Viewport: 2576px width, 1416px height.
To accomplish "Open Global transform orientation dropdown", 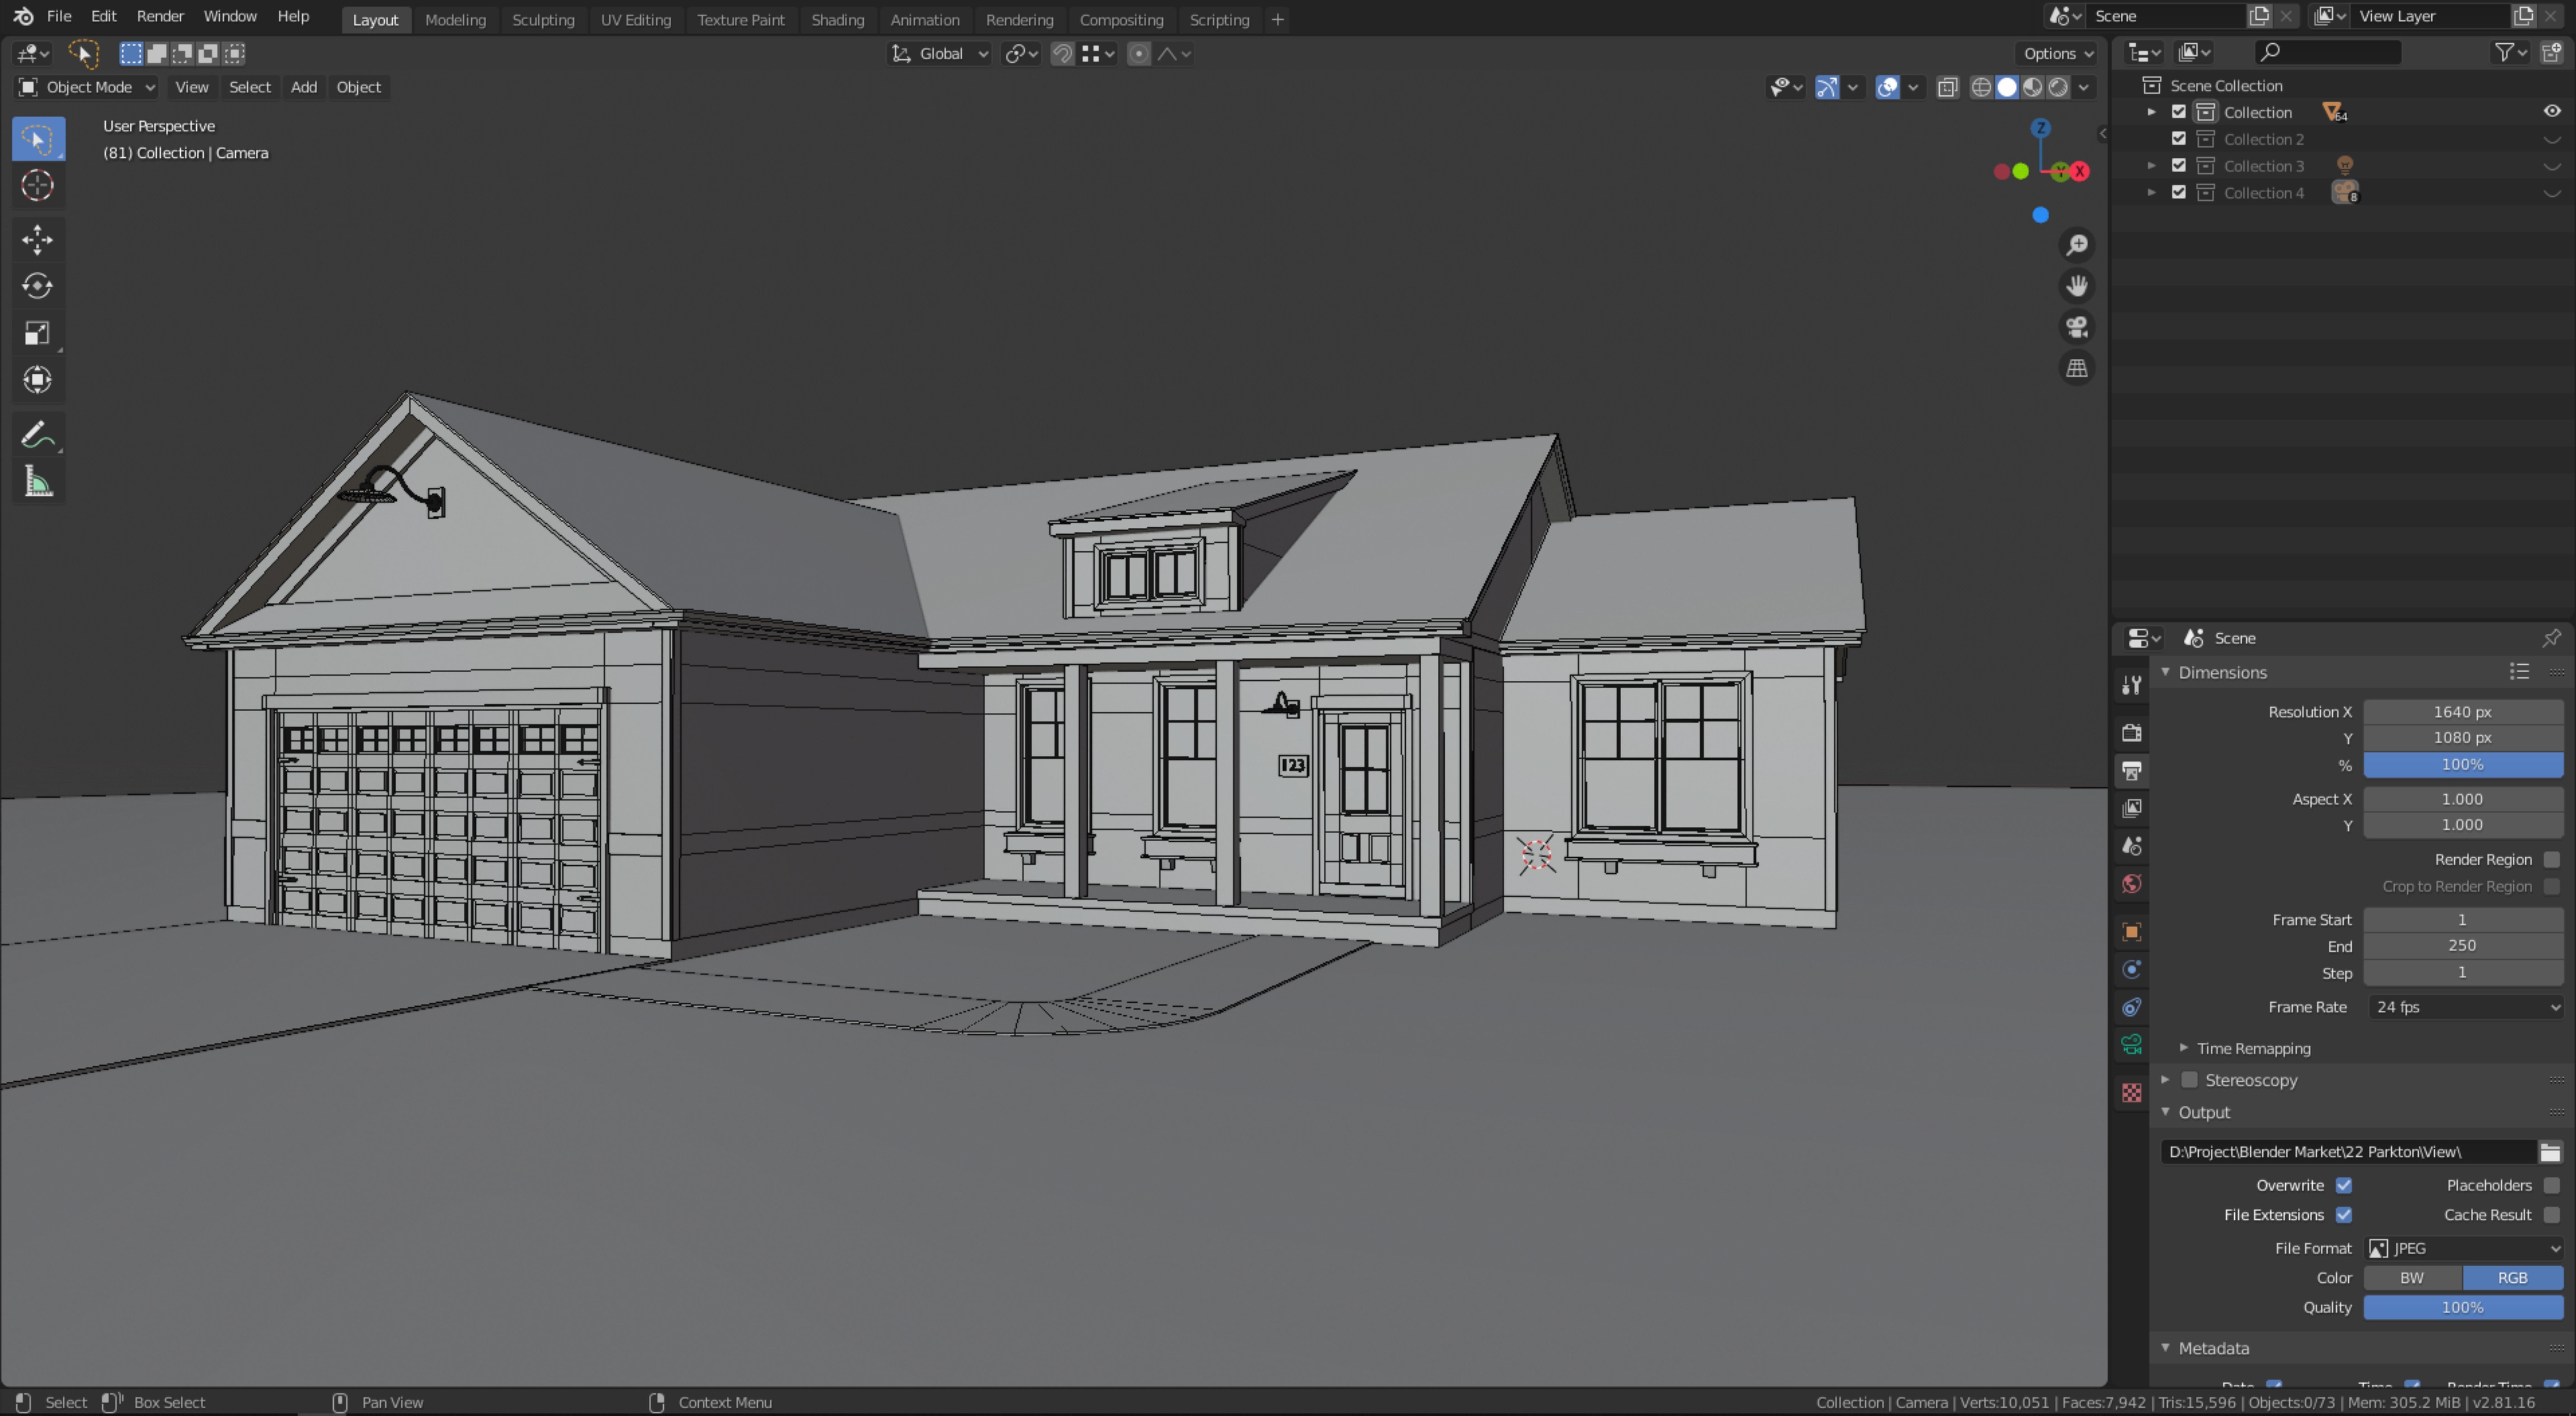I will 940,54.
